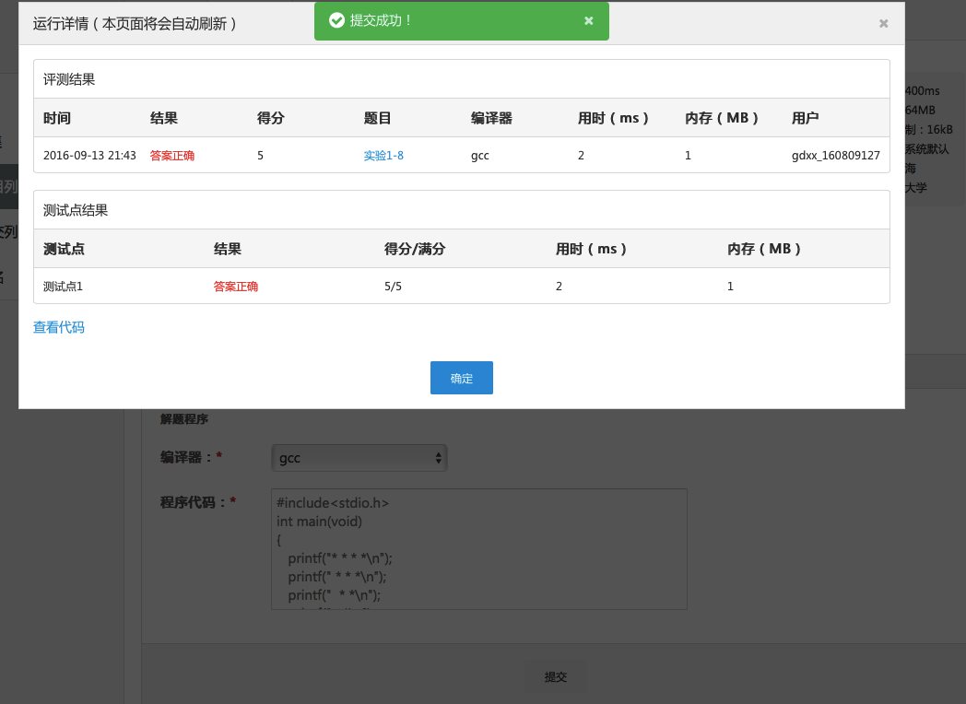Click the 解题程序 heading behind dialog
The image size is (966, 704).
coord(184,419)
